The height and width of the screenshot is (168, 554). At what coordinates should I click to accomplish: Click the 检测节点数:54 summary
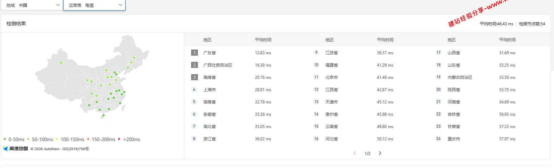[x=532, y=24]
